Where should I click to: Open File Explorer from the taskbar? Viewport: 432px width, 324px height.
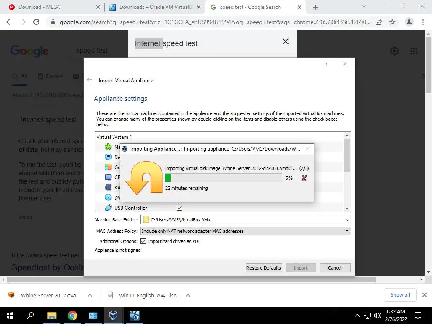(x=51, y=315)
